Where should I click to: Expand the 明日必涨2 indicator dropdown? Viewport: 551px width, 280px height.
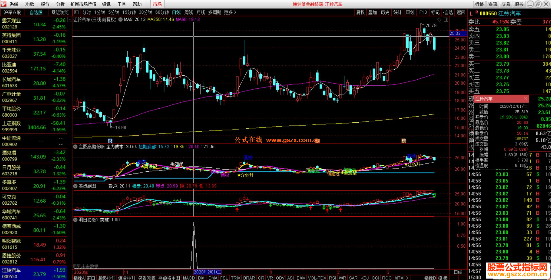tap(75, 220)
